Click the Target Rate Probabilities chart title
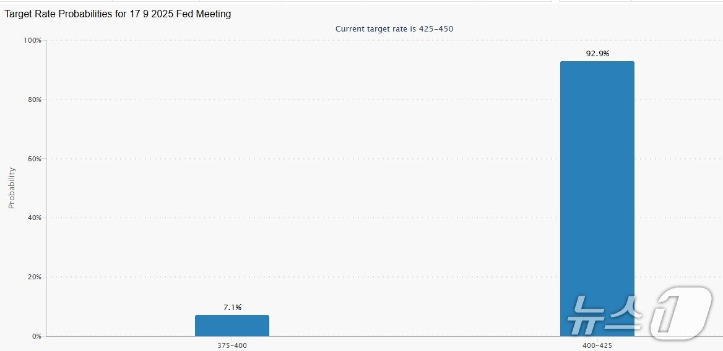The image size is (723, 351). [x=118, y=14]
